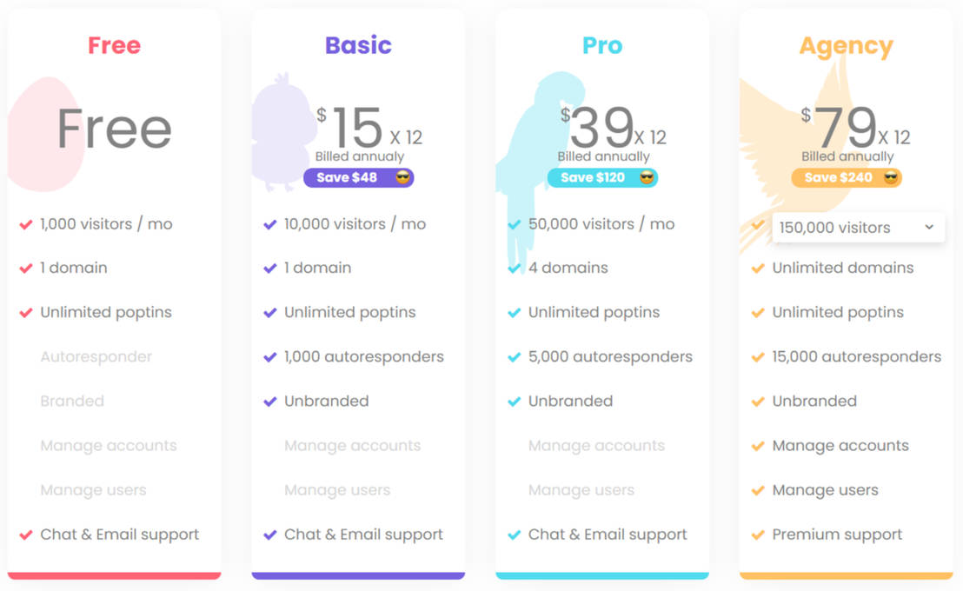Click the chevron arrow in visitors dropdown

(x=929, y=228)
